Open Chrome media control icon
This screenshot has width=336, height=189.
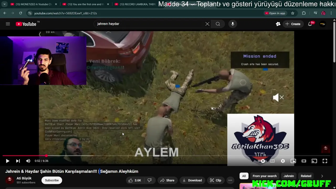[x=315, y=13]
